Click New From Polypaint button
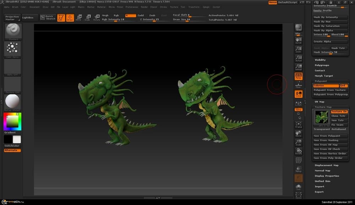The image size is (355, 205). pos(327,136)
